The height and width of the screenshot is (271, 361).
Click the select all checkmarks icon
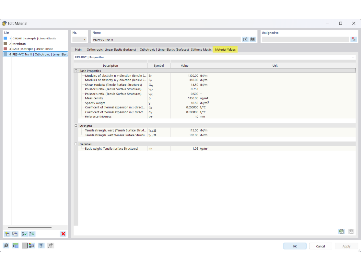pos(24,234)
